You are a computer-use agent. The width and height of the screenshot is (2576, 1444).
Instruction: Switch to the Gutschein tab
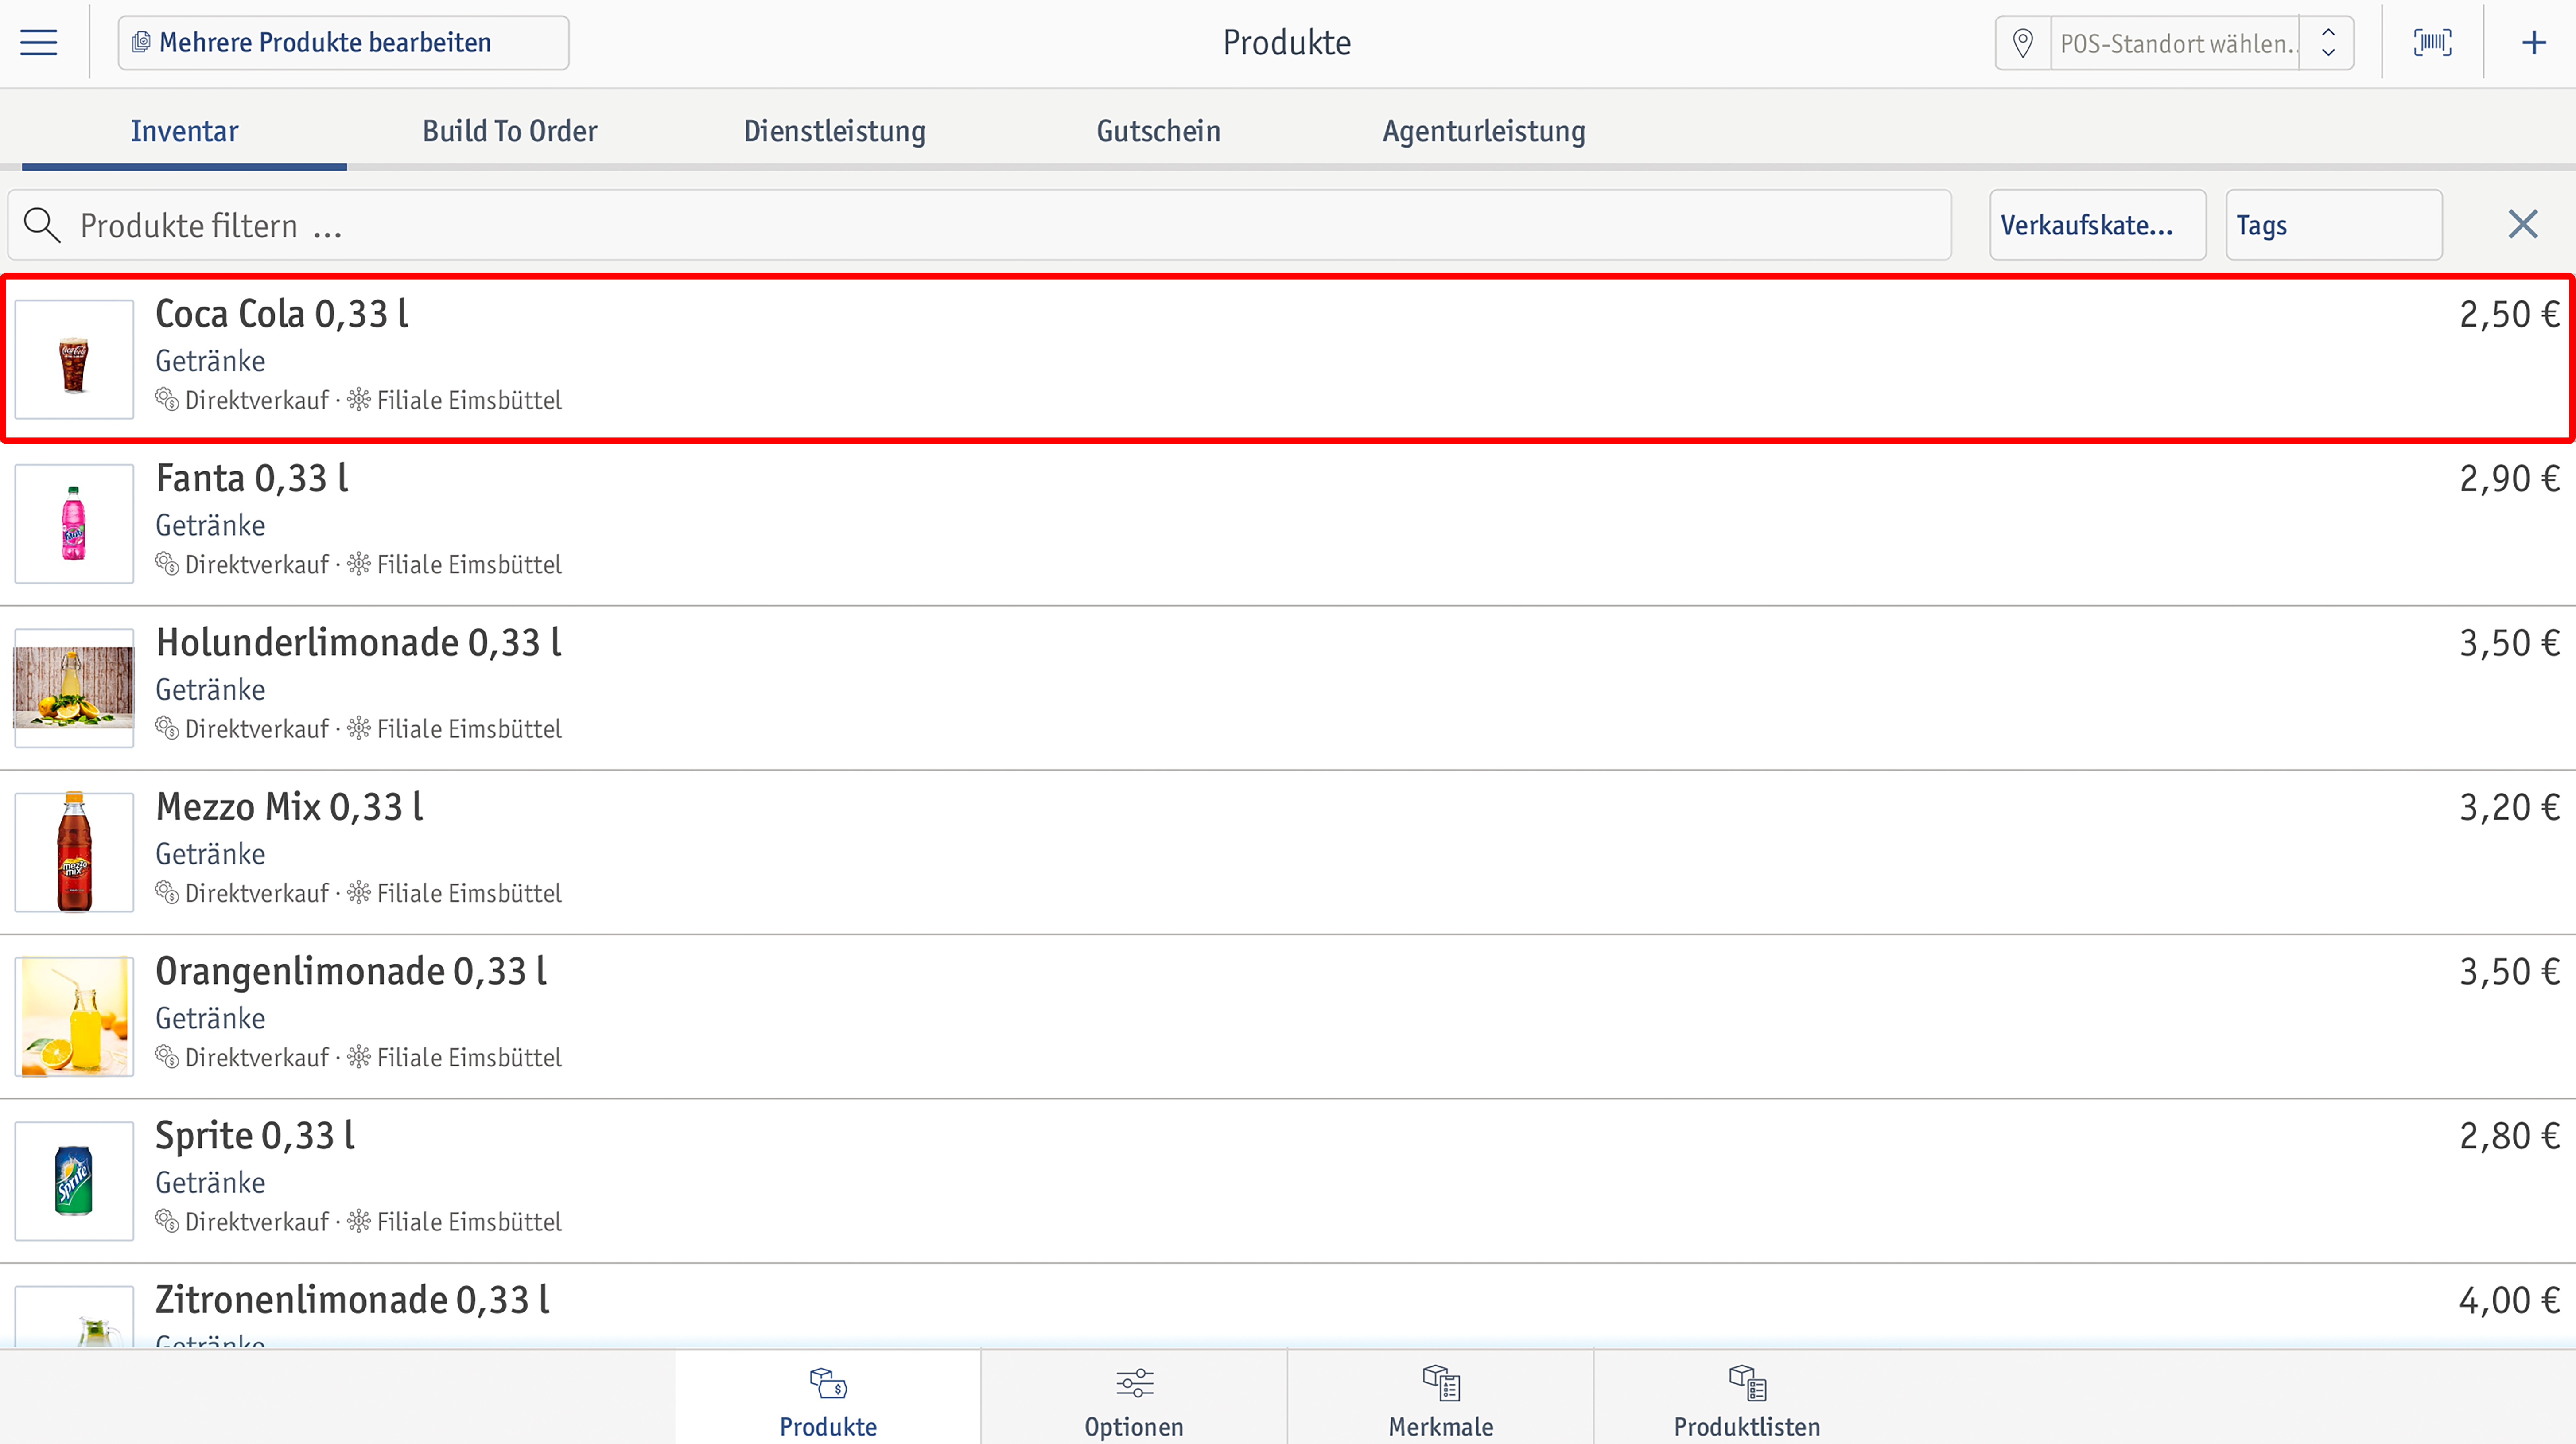coord(1158,131)
